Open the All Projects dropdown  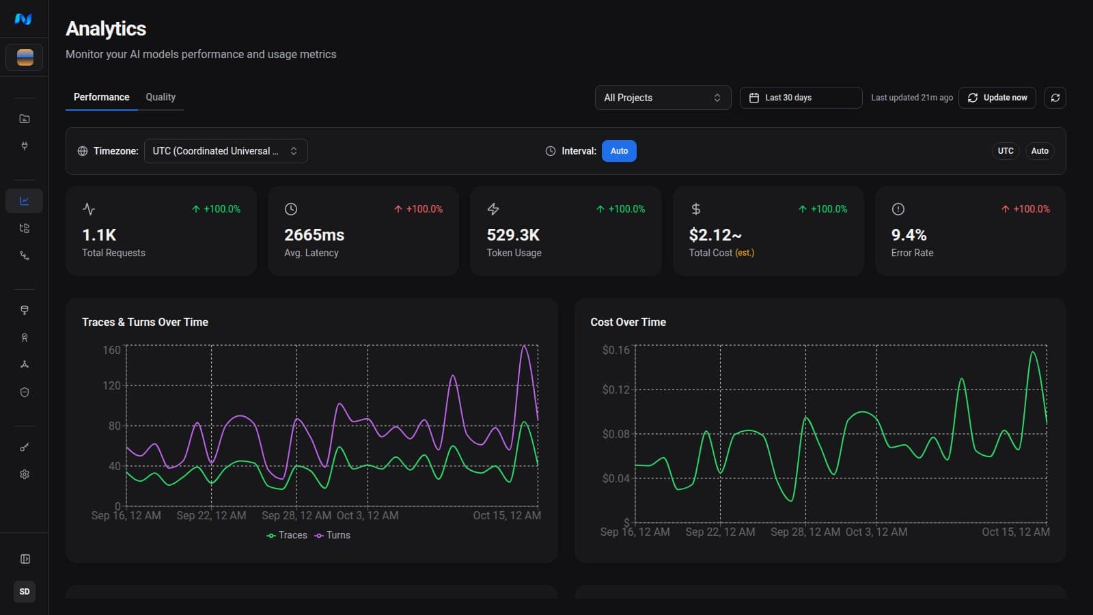click(x=663, y=98)
